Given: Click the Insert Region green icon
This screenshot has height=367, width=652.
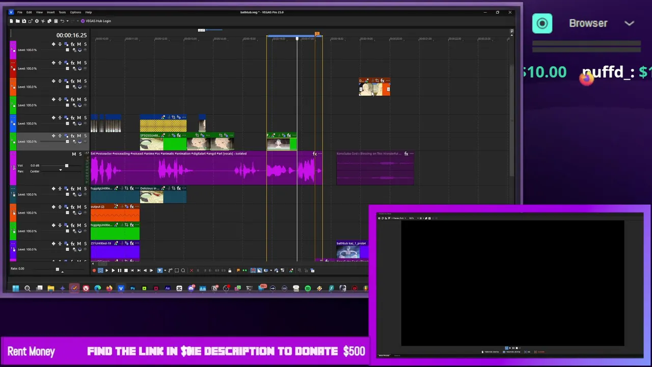Looking at the screenshot, I should [244, 270].
